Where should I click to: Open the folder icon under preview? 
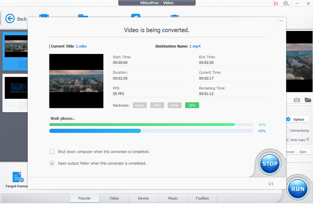point(308,100)
